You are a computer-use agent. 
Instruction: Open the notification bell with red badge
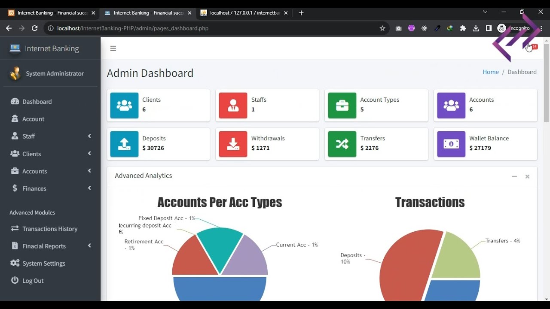click(x=531, y=47)
